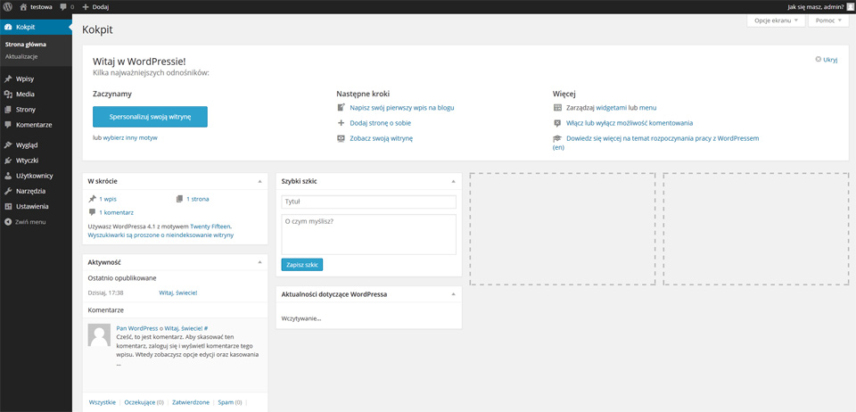This screenshot has height=412, width=856.
Task: Click the Narzędzia wrench icon
Action: (8, 192)
